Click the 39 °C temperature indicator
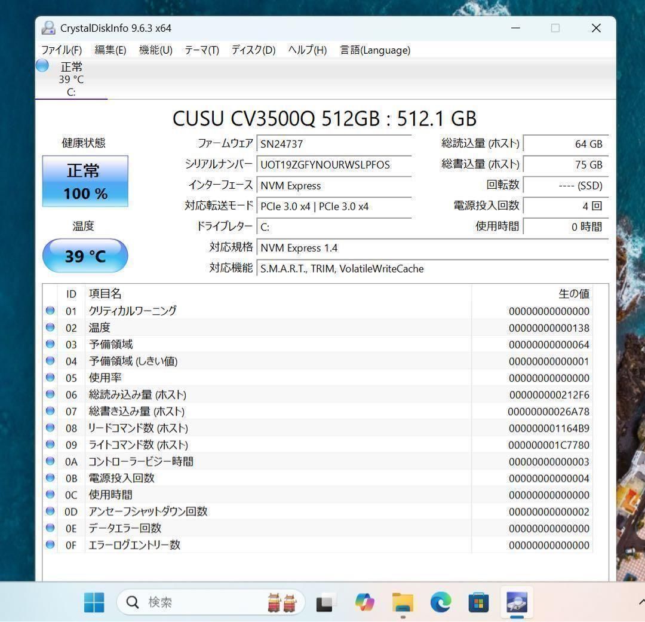This screenshot has height=622, width=645. 85,255
